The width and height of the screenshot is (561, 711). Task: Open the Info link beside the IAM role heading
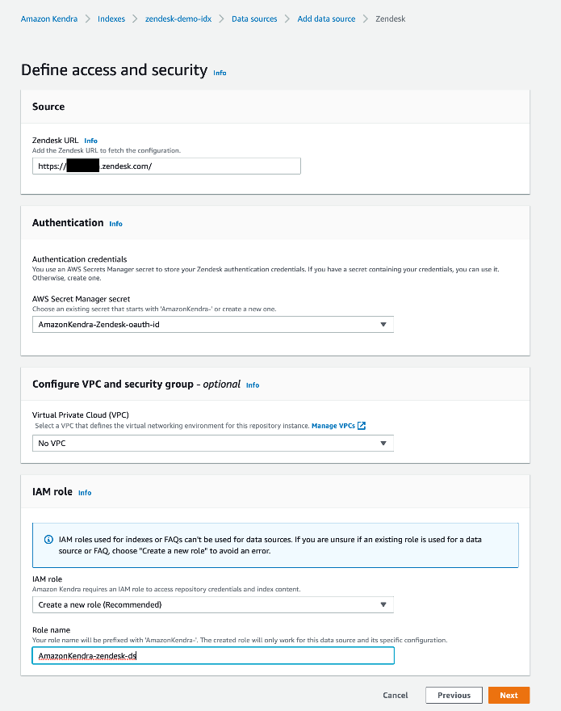coord(85,492)
